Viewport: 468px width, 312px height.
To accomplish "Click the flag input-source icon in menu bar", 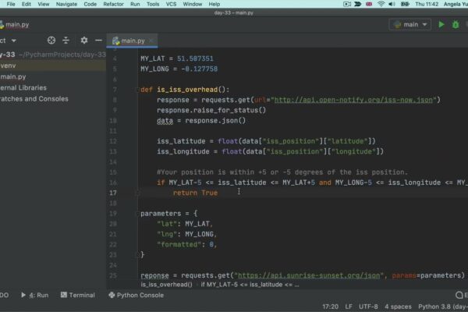I will pyautogui.click(x=369, y=4).
